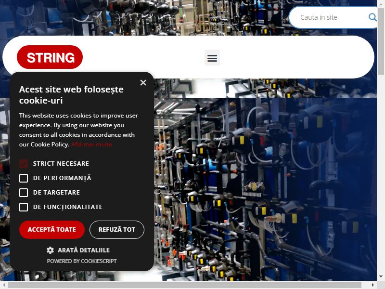Click the horizontal scrollbar thumb

point(185,285)
